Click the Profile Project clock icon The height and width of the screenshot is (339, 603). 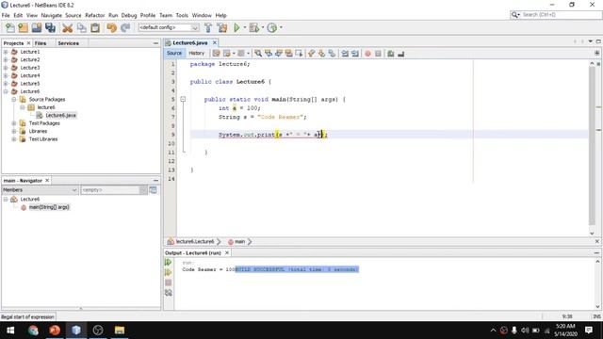point(272,27)
